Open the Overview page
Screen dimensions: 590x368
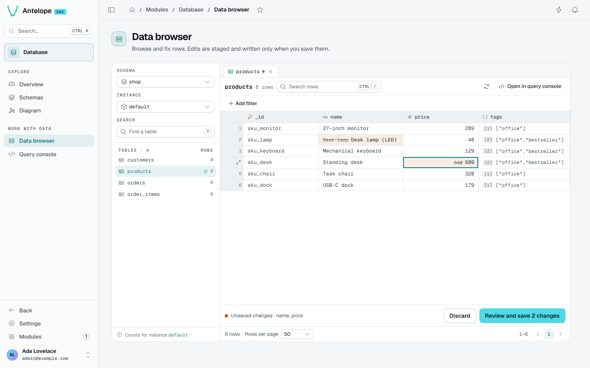tap(49, 84)
